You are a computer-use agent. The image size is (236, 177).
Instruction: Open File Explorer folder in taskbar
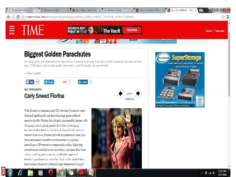pos(30,173)
